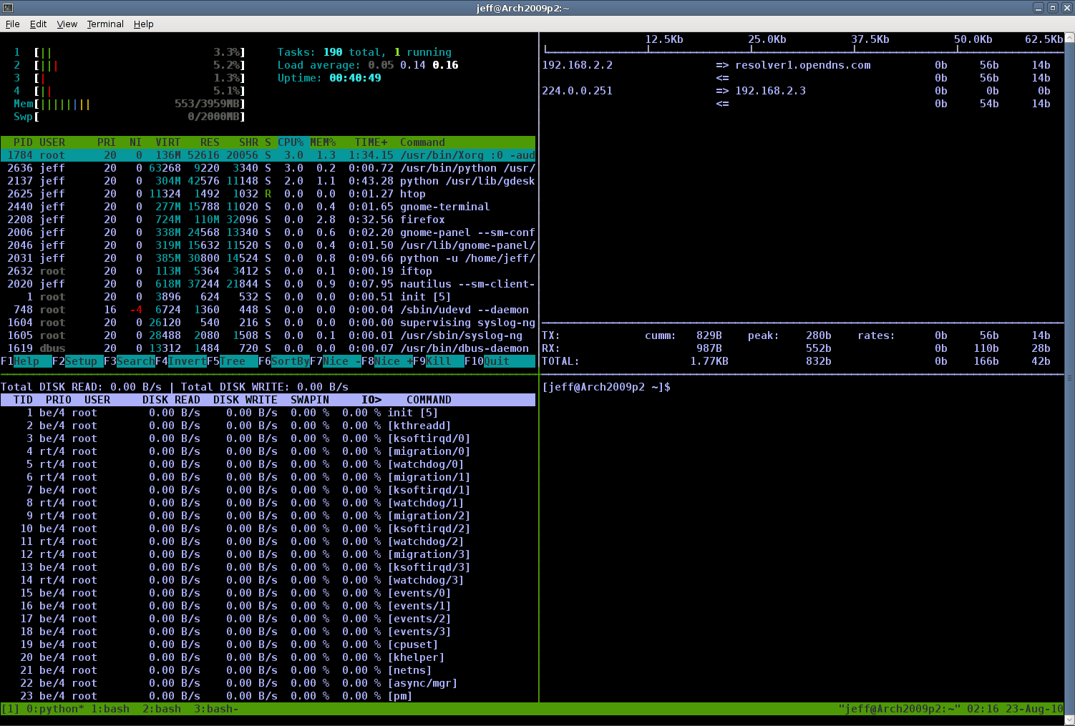1075x726 pixels.
Task: Click the CPU 1 usage meter
Action: coord(130,52)
